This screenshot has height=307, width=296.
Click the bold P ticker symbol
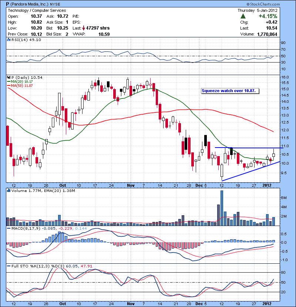point(7,4)
